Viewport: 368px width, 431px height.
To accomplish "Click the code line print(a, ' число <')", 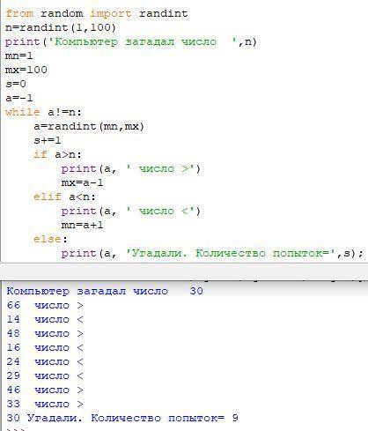I will click(130, 211).
